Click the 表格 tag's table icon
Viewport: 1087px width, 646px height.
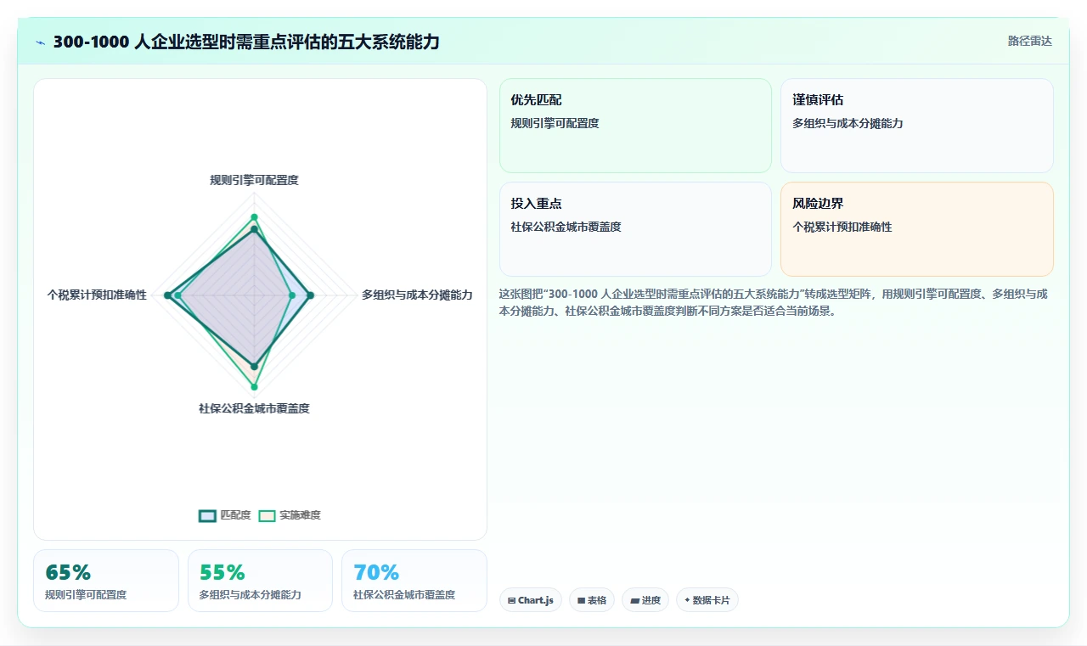coord(581,600)
